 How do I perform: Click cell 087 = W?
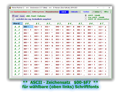pyautogui.click(x=81, y=49)
